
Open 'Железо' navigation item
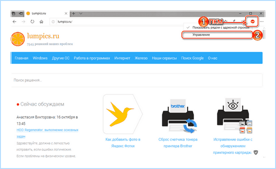tap(141, 58)
